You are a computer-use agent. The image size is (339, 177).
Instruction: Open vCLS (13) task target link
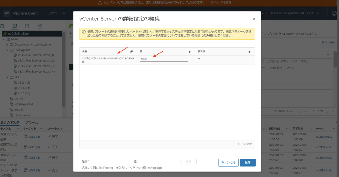click(34, 137)
